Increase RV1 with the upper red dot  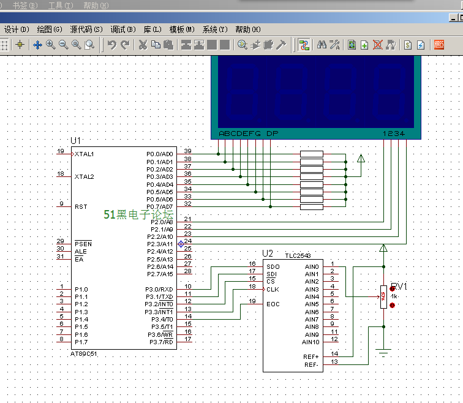click(393, 288)
